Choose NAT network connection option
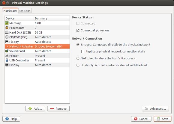The height and width of the screenshot is (124, 174). point(78,58)
